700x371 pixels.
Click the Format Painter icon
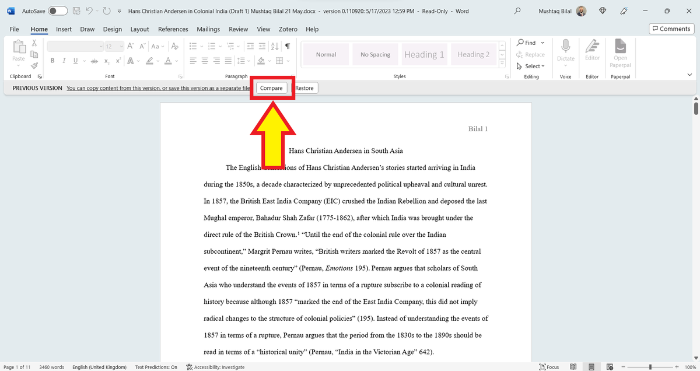[34, 65]
